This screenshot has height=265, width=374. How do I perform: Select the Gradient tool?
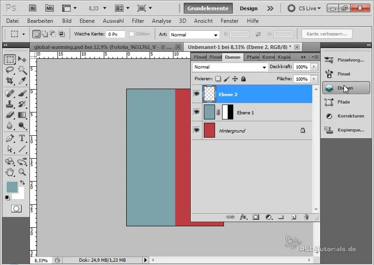point(22,115)
